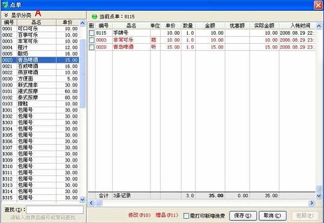This screenshot has width=324, height=223.
Task: Select product 0103 擦鞋
Action: pos(40,104)
